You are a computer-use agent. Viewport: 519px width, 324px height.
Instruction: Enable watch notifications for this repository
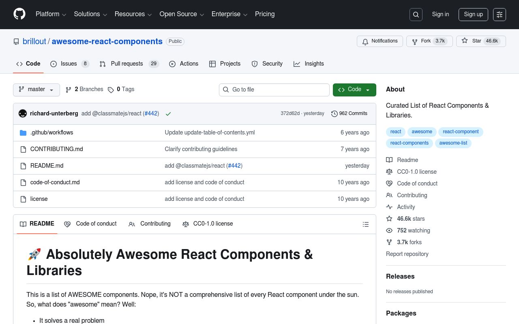(x=380, y=41)
